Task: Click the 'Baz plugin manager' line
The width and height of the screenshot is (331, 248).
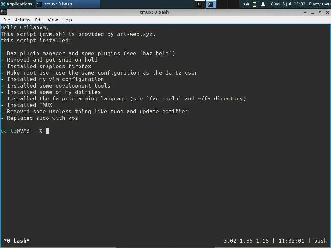Action: (x=88, y=53)
